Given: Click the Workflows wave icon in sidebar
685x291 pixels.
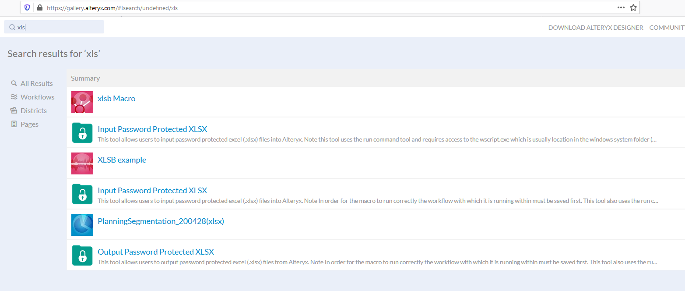Looking at the screenshot, I should [x=14, y=97].
